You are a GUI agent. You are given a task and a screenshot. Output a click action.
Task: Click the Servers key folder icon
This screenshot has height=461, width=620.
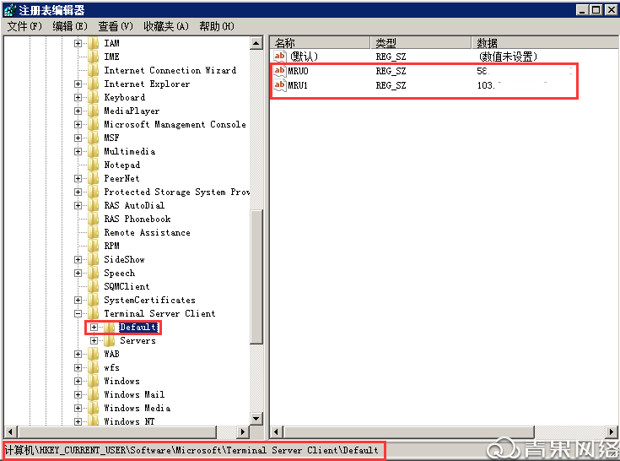[x=110, y=341]
